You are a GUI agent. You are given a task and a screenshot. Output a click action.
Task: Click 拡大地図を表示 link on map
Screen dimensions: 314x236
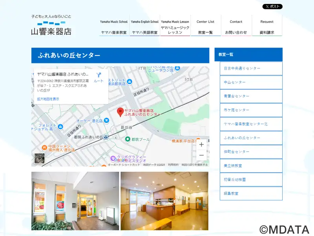click(x=48, y=99)
